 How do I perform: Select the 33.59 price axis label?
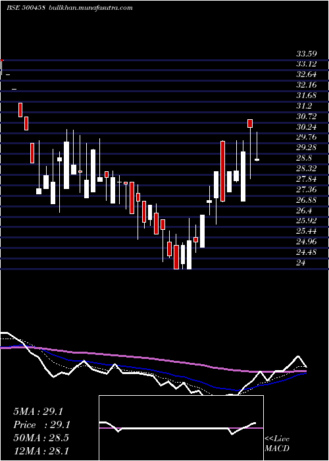307,54
